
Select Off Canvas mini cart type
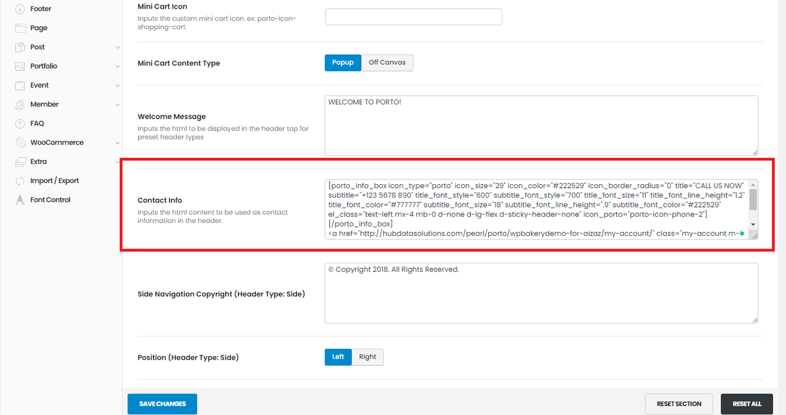point(387,63)
